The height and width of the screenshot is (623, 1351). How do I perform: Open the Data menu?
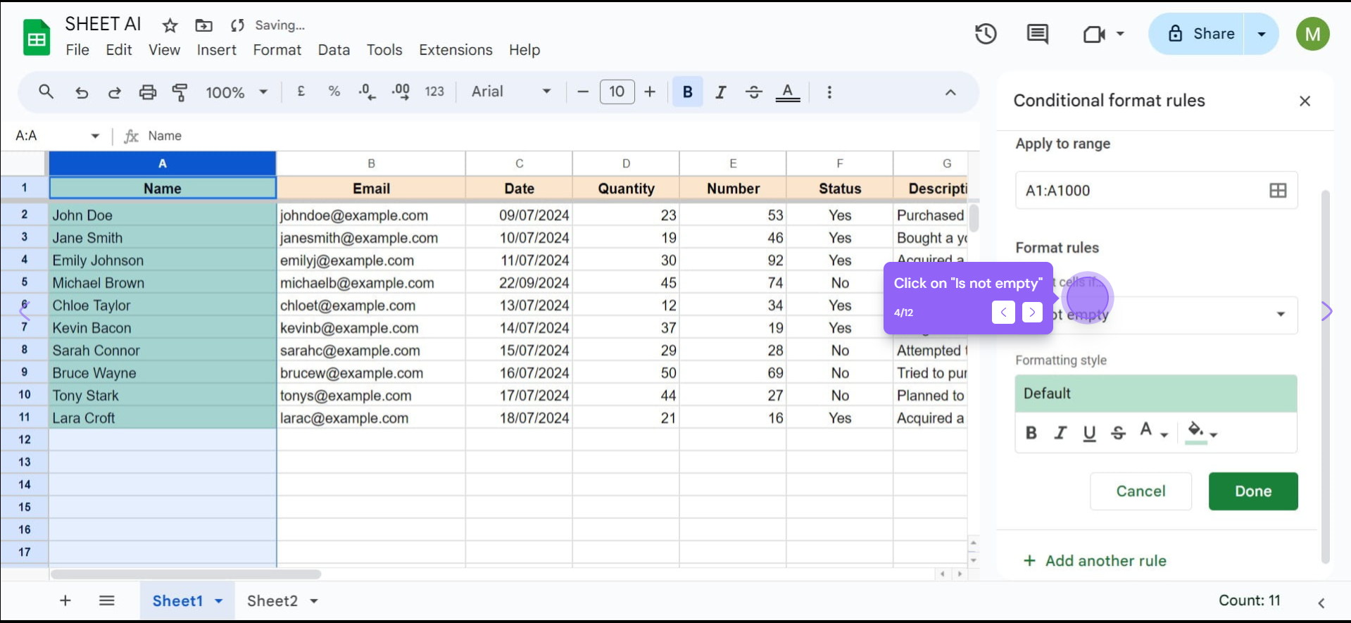click(334, 50)
